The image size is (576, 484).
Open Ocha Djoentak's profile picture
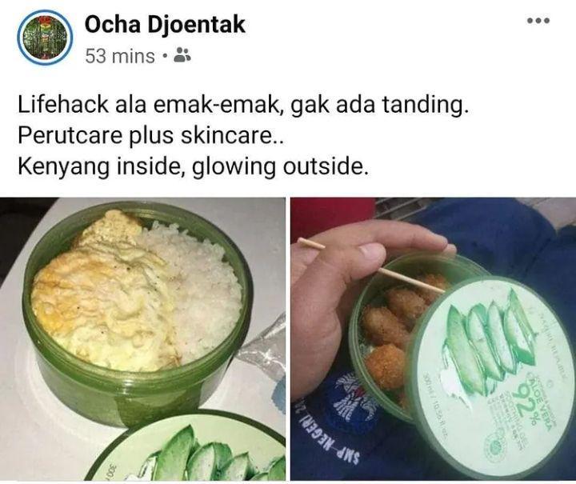click(45, 38)
